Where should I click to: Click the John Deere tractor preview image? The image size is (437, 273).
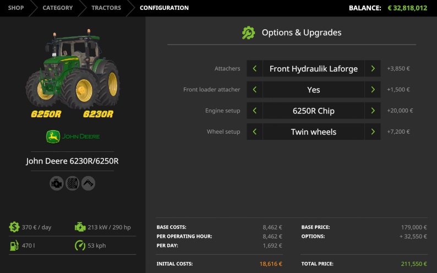73,69
